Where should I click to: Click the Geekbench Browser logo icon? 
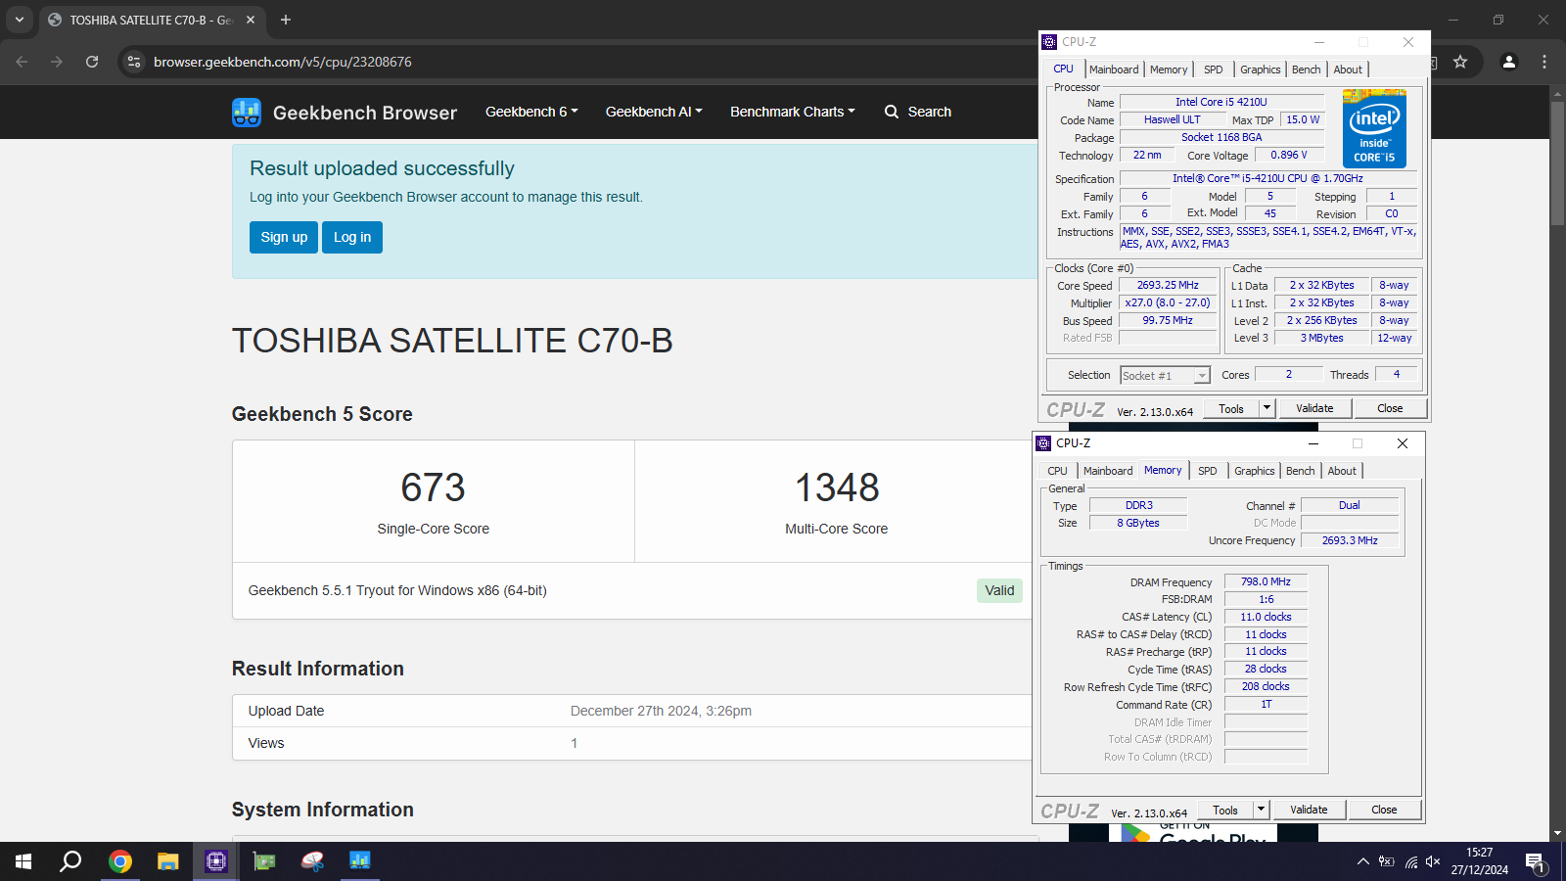click(247, 113)
